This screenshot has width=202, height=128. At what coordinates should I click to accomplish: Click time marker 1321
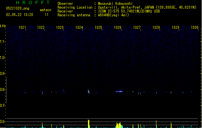coord(22,28)
